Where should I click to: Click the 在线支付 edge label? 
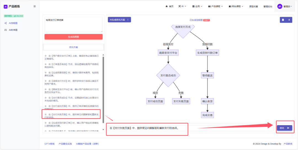click(x=168, y=44)
